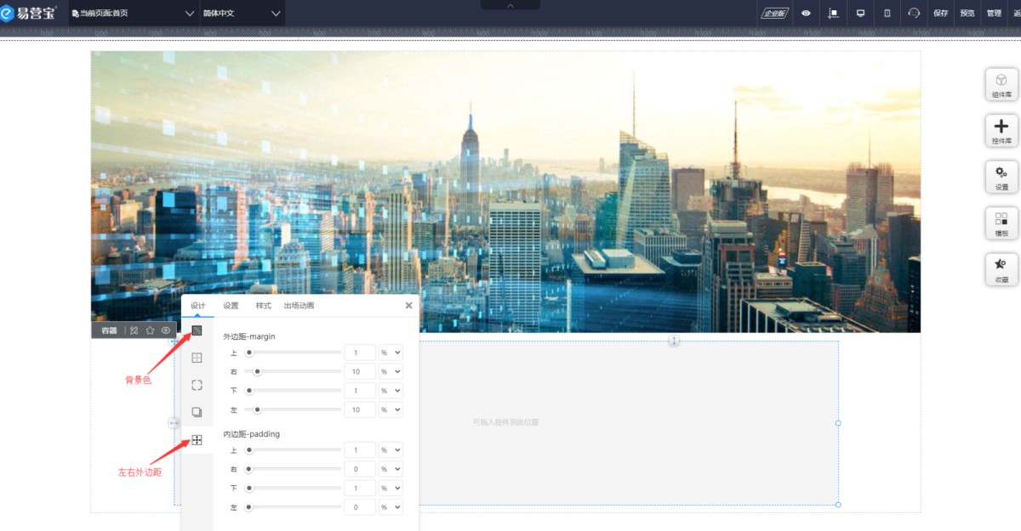Viewport: 1021px width, 531px height.
Task: Click 预览 to preview the page
Action: click(x=967, y=13)
